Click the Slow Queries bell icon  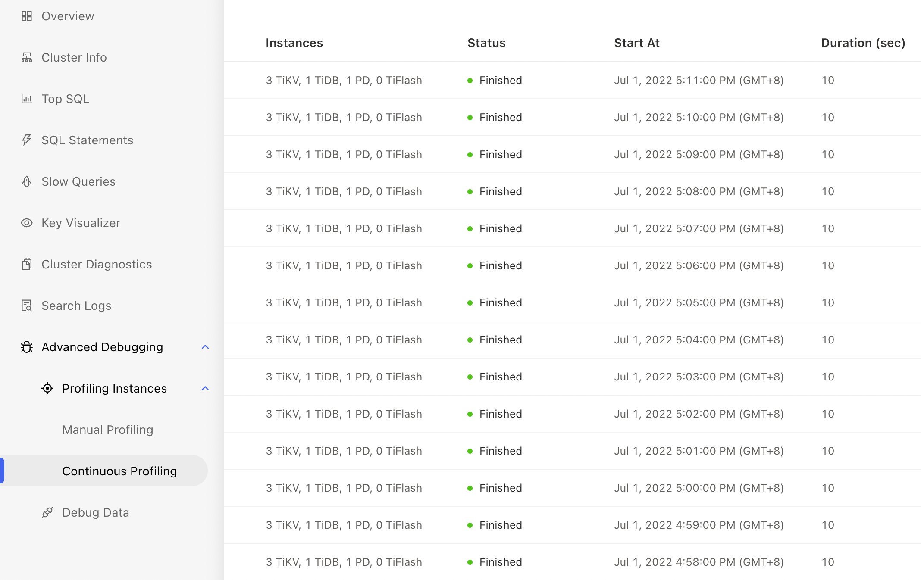point(27,182)
